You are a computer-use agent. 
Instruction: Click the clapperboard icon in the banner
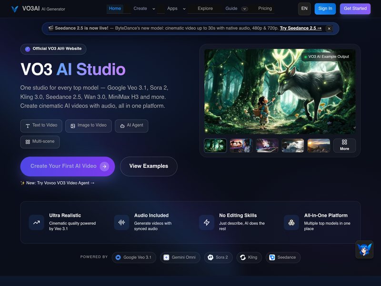[51, 28]
